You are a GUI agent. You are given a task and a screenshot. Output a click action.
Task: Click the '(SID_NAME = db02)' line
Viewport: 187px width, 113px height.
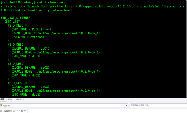(26, 75)
